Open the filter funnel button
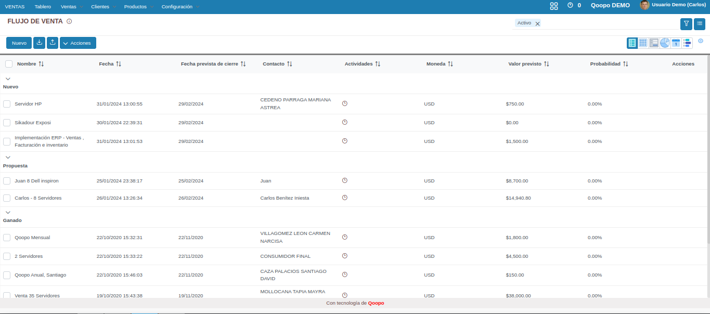The height and width of the screenshot is (314, 710). [686, 23]
